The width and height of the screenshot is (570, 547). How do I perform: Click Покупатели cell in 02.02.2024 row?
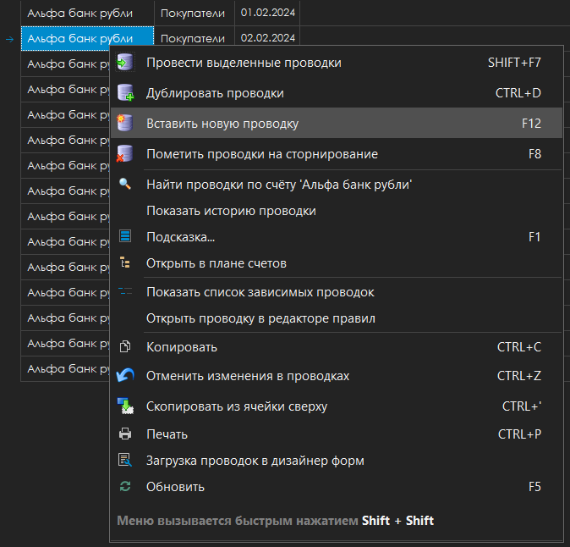tap(195, 36)
